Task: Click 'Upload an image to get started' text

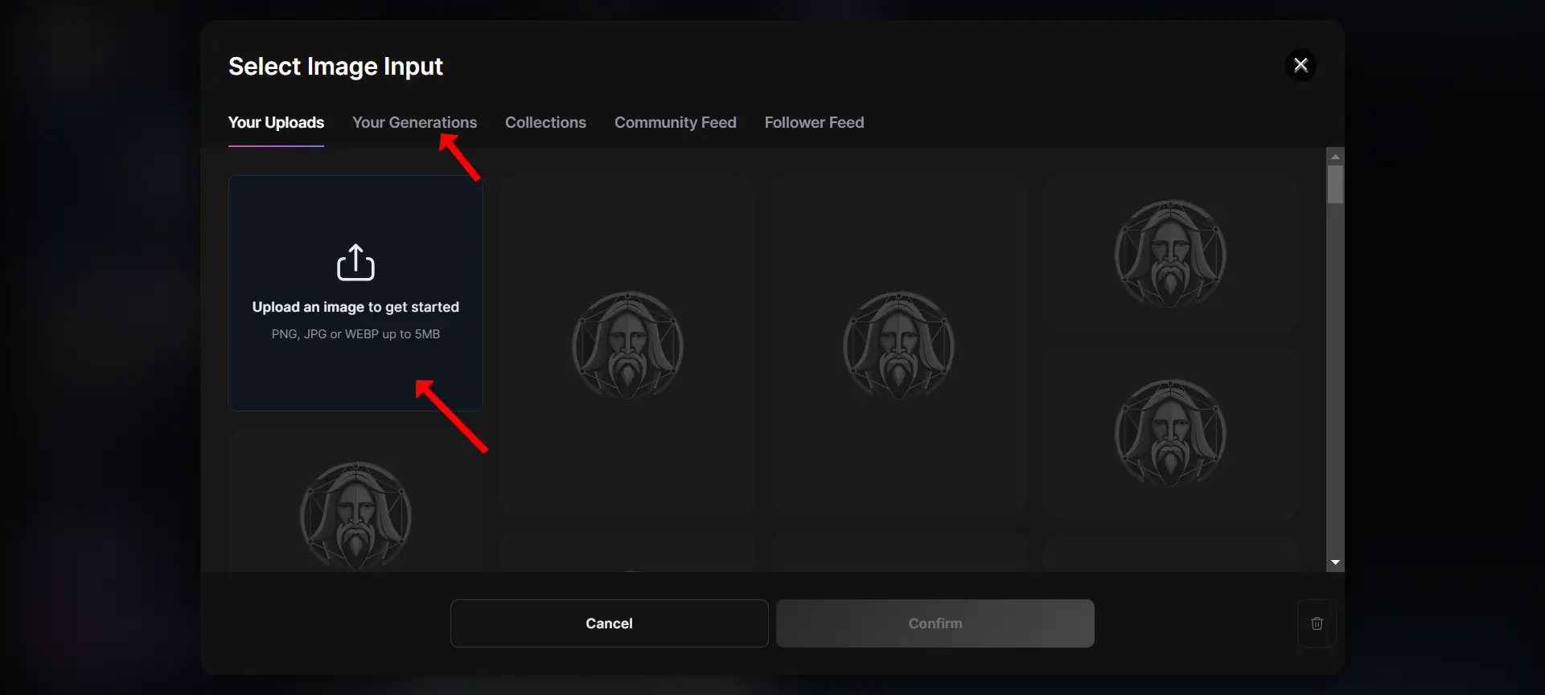Action: pos(355,307)
